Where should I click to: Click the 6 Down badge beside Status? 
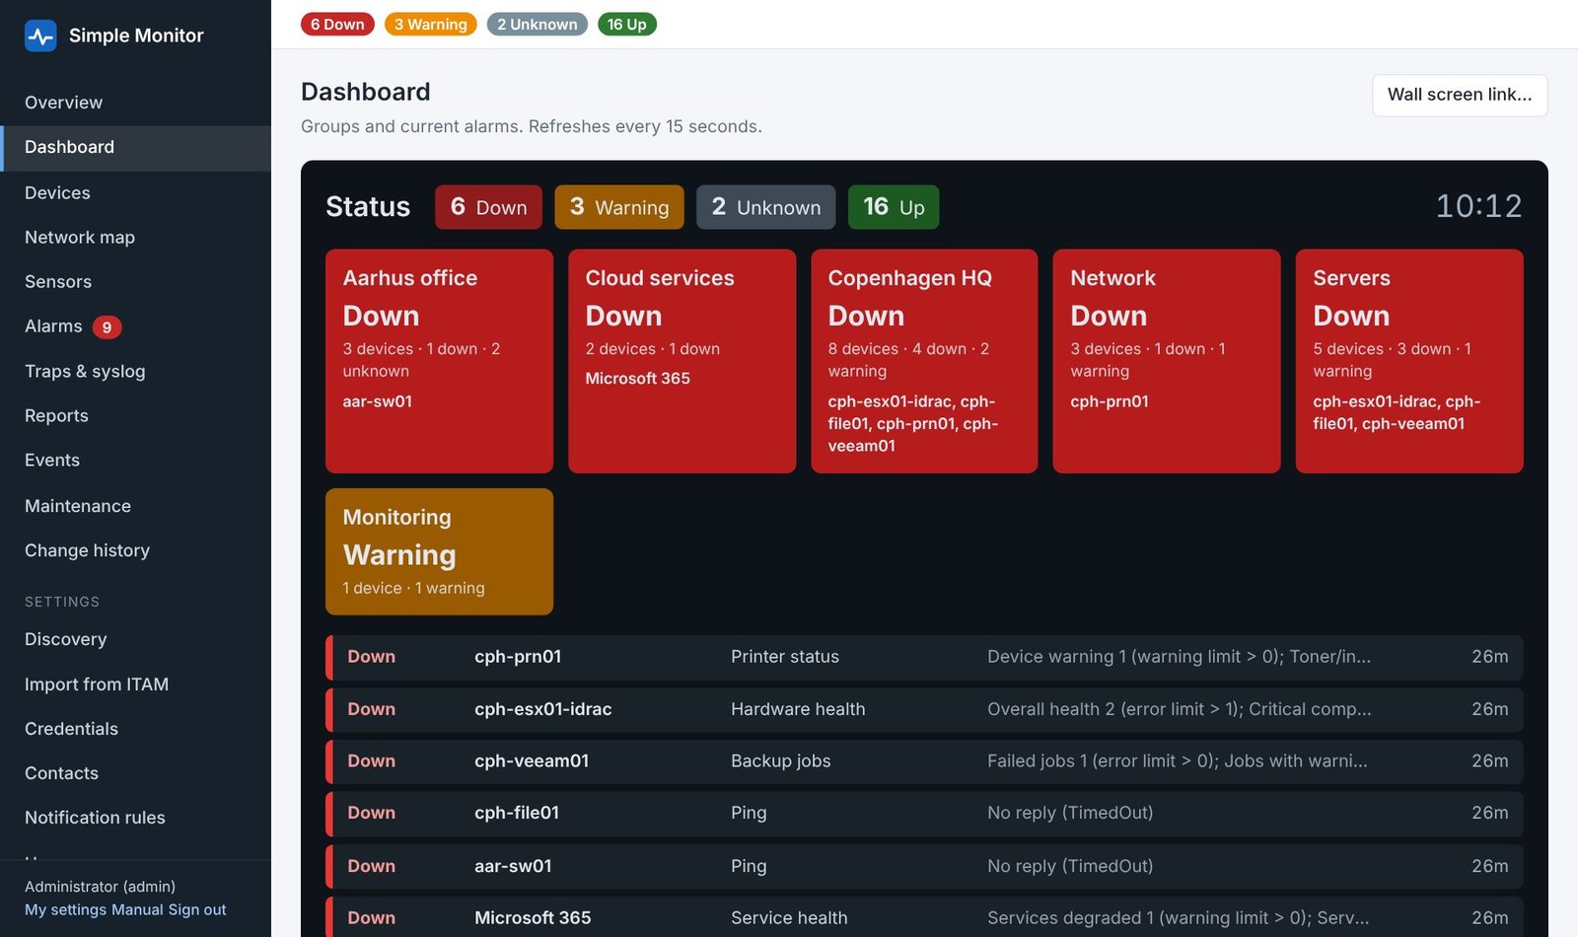tap(488, 207)
